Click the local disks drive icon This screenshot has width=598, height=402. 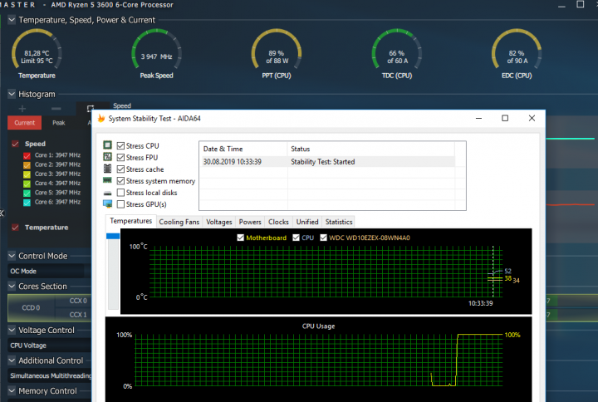click(x=107, y=194)
